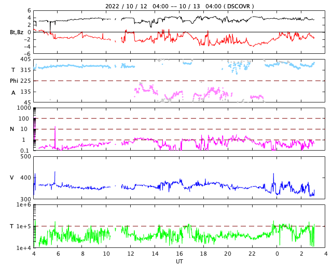Select the 1e+5 temperature tick
The width and height of the screenshot is (332, 265).
tap(24, 226)
